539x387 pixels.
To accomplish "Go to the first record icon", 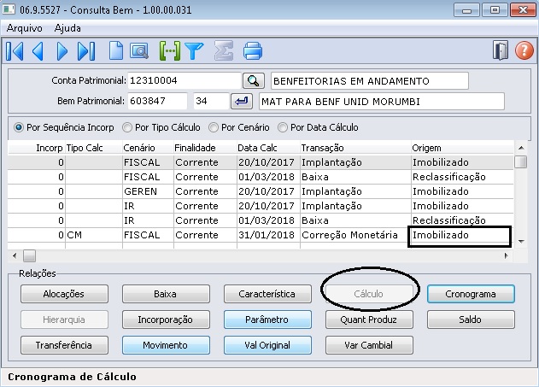I will (15, 51).
